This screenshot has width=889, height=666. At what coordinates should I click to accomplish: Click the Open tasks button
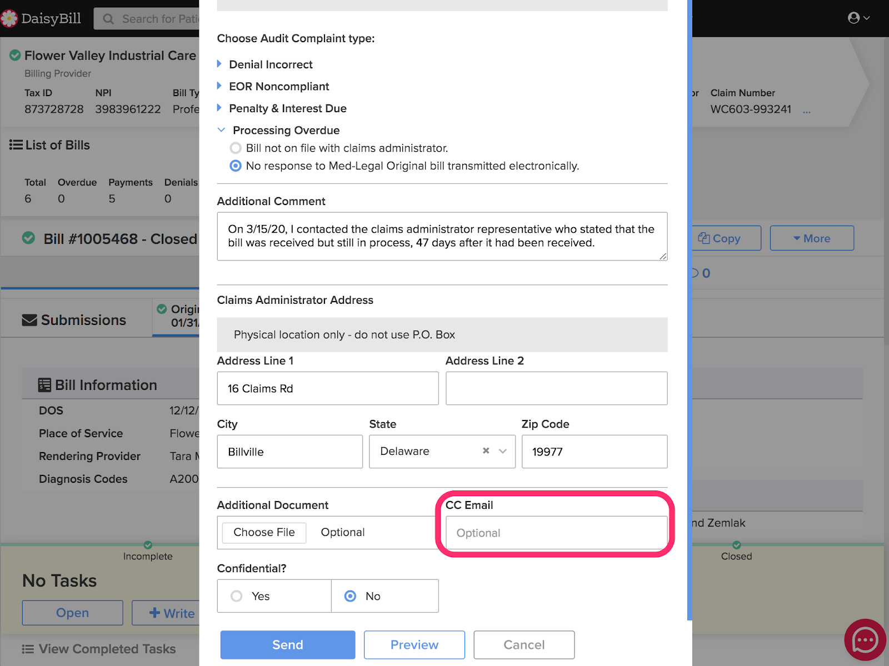tap(73, 613)
